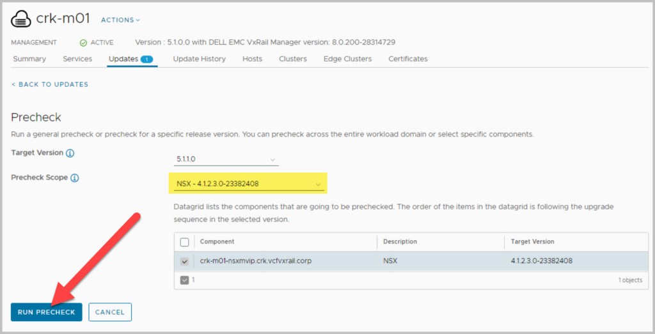The width and height of the screenshot is (655, 334).
Task: Open the ACTIONS dropdown menu
Action: tap(120, 20)
